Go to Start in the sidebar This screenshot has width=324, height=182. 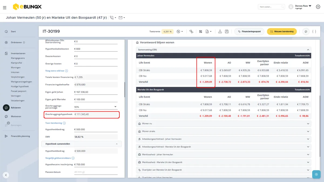coord(13,32)
